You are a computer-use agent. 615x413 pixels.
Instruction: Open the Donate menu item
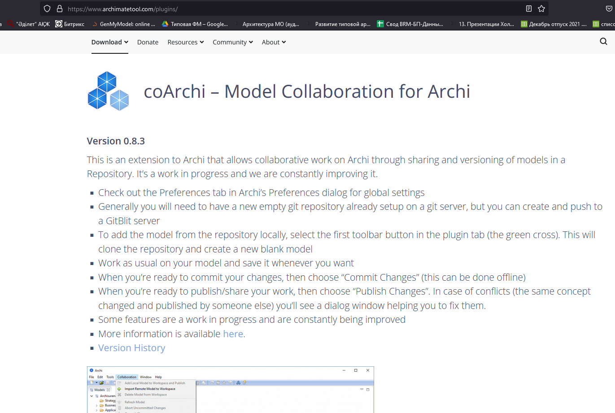[x=148, y=42]
